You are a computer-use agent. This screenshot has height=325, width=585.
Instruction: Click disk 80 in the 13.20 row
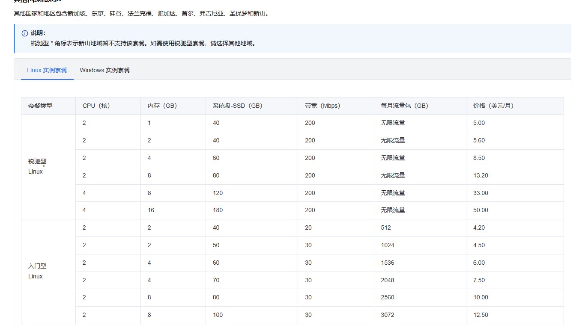pos(252,175)
